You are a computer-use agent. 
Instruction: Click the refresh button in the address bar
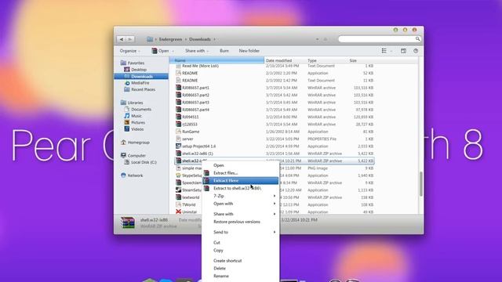coord(326,39)
